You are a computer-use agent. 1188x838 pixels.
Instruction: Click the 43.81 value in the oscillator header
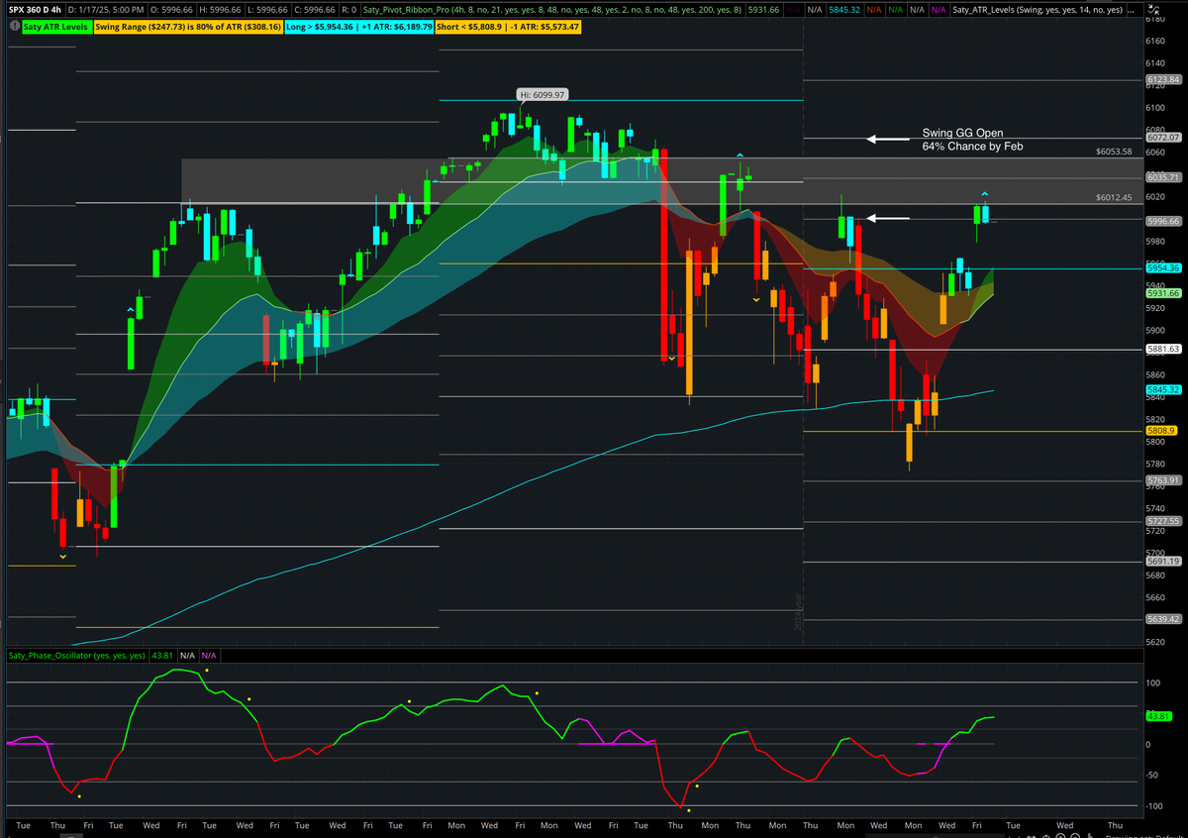[x=162, y=656]
